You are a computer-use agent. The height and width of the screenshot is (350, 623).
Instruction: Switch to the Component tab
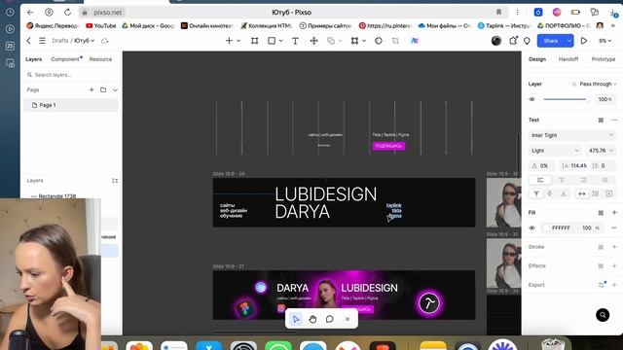point(65,59)
